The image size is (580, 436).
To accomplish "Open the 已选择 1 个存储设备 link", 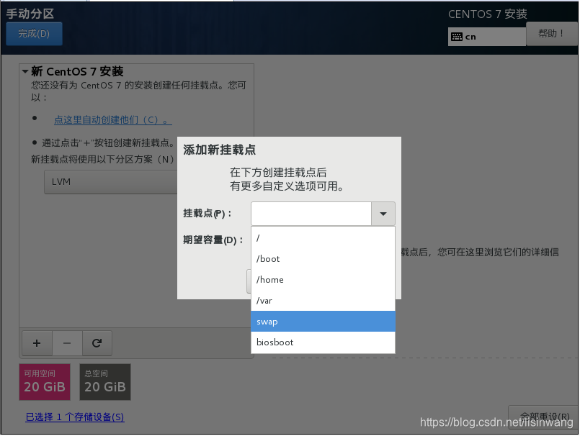I will (x=75, y=417).
